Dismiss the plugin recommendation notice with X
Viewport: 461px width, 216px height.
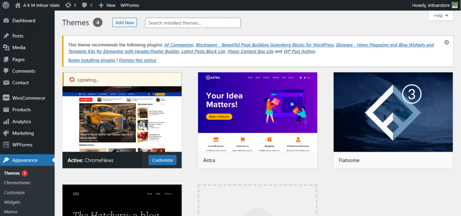[x=447, y=42]
